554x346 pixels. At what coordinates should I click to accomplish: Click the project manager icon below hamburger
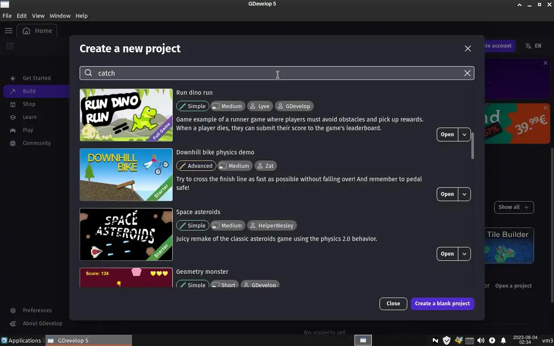pyautogui.click(x=10, y=46)
